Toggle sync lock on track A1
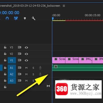The height and width of the screenshot is (103, 103). (20, 68)
